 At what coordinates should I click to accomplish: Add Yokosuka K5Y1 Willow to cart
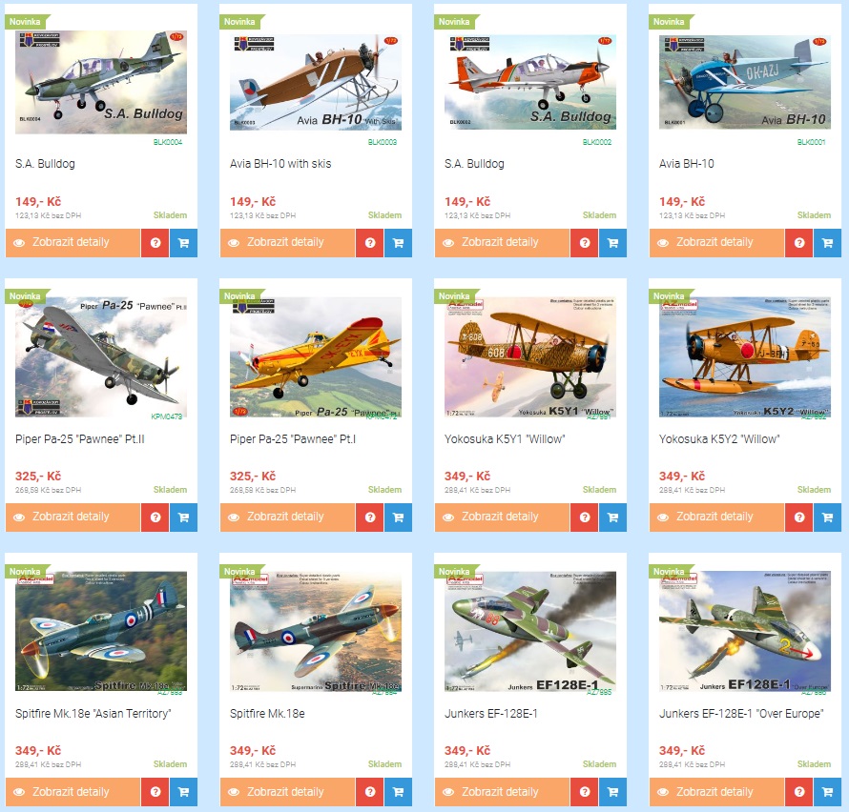coord(613,518)
